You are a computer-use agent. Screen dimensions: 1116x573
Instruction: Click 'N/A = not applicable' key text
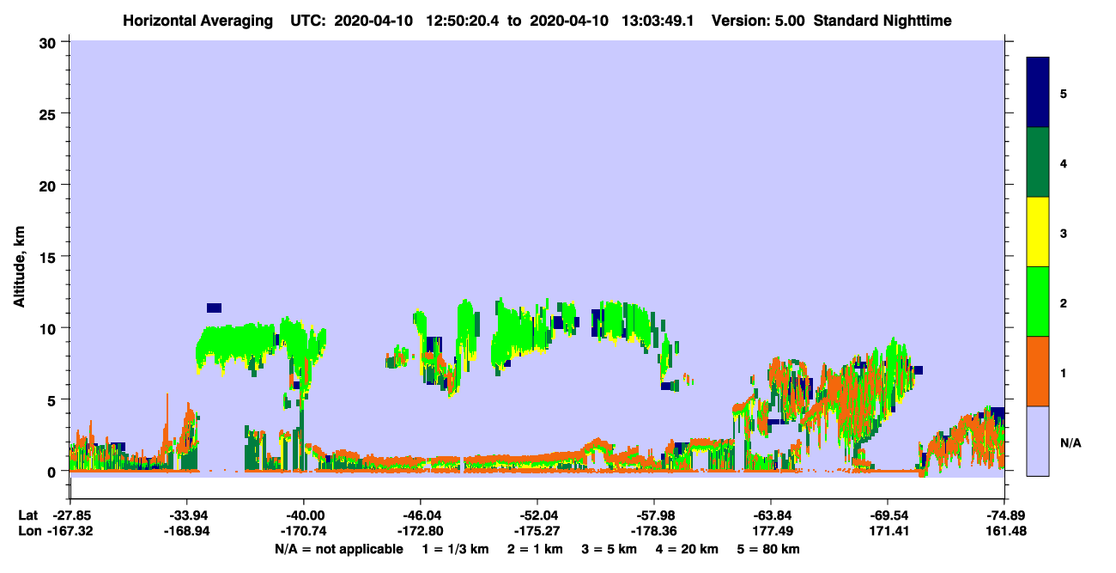(338, 549)
